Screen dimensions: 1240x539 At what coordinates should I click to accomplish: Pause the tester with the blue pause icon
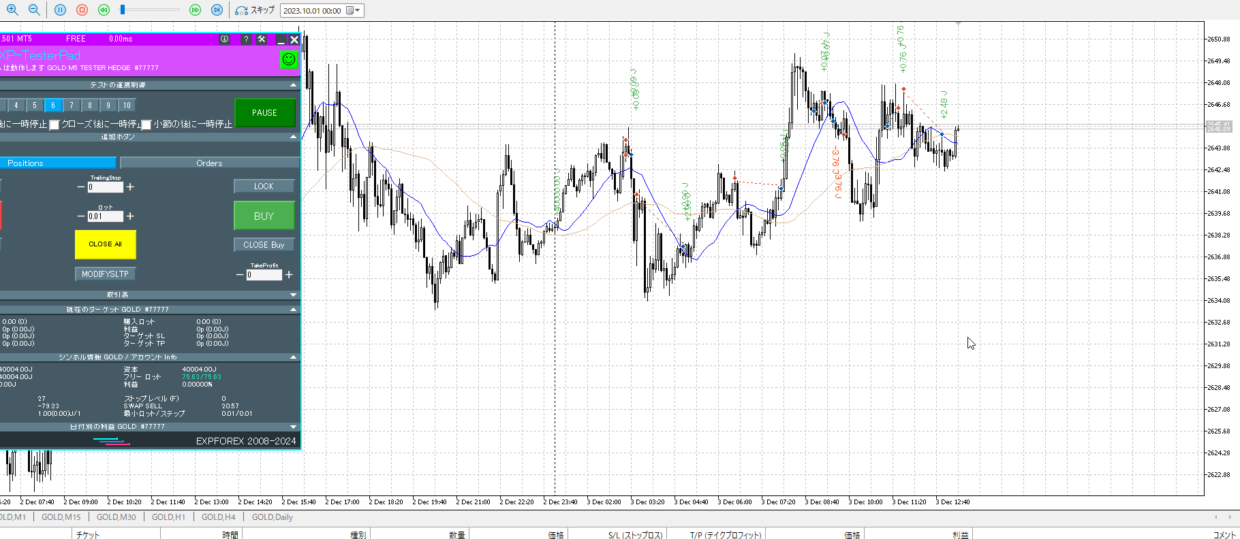[60, 10]
